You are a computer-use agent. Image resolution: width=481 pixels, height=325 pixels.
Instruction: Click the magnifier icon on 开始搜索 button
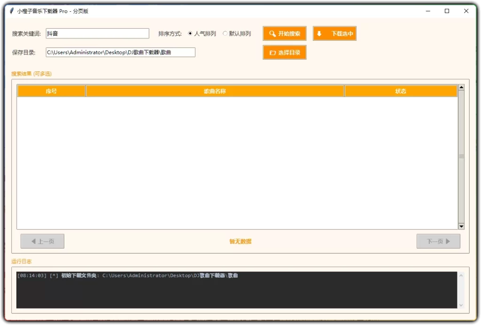272,34
